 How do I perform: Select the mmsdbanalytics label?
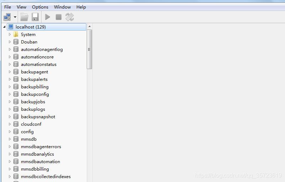[x=37, y=154]
